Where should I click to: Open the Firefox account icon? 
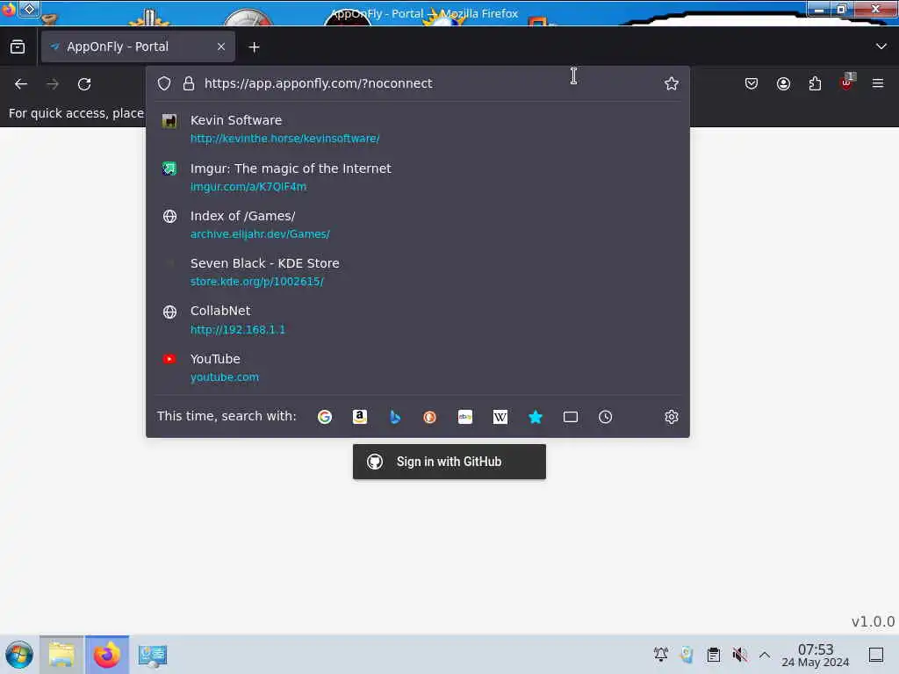coord(783,83)
